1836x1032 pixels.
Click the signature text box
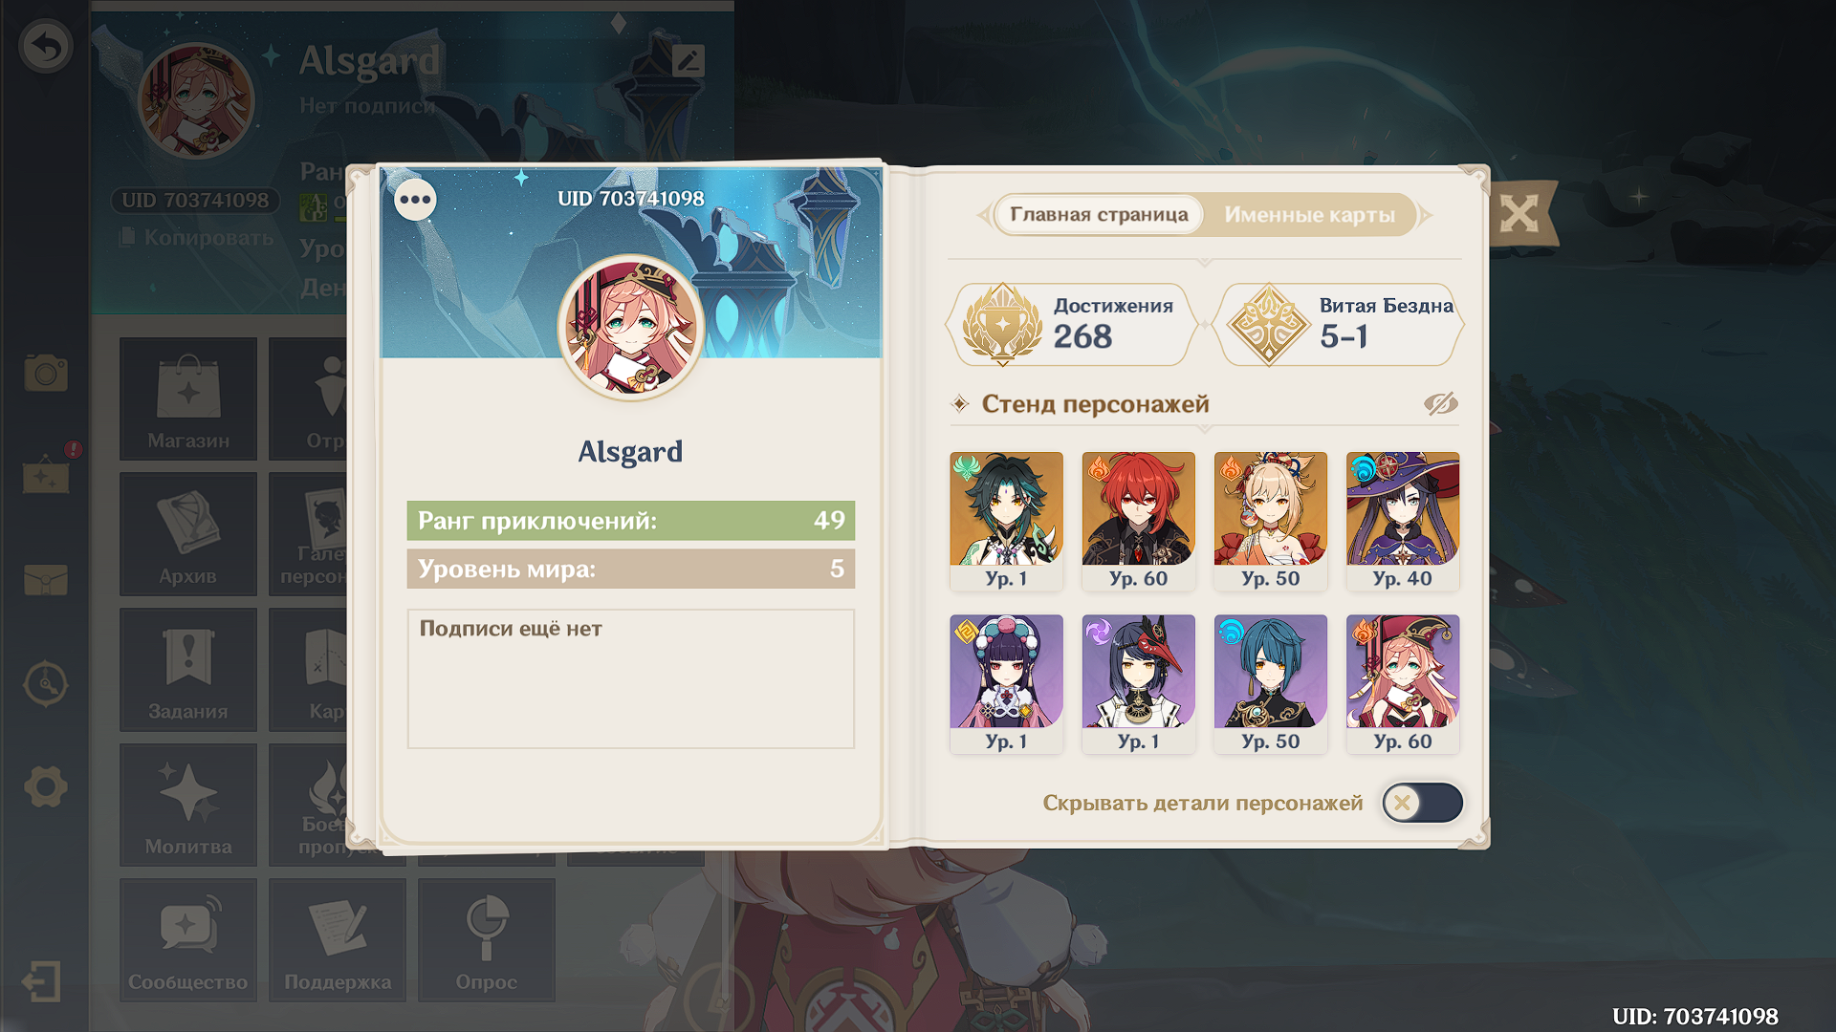click(x=631, y=679)
